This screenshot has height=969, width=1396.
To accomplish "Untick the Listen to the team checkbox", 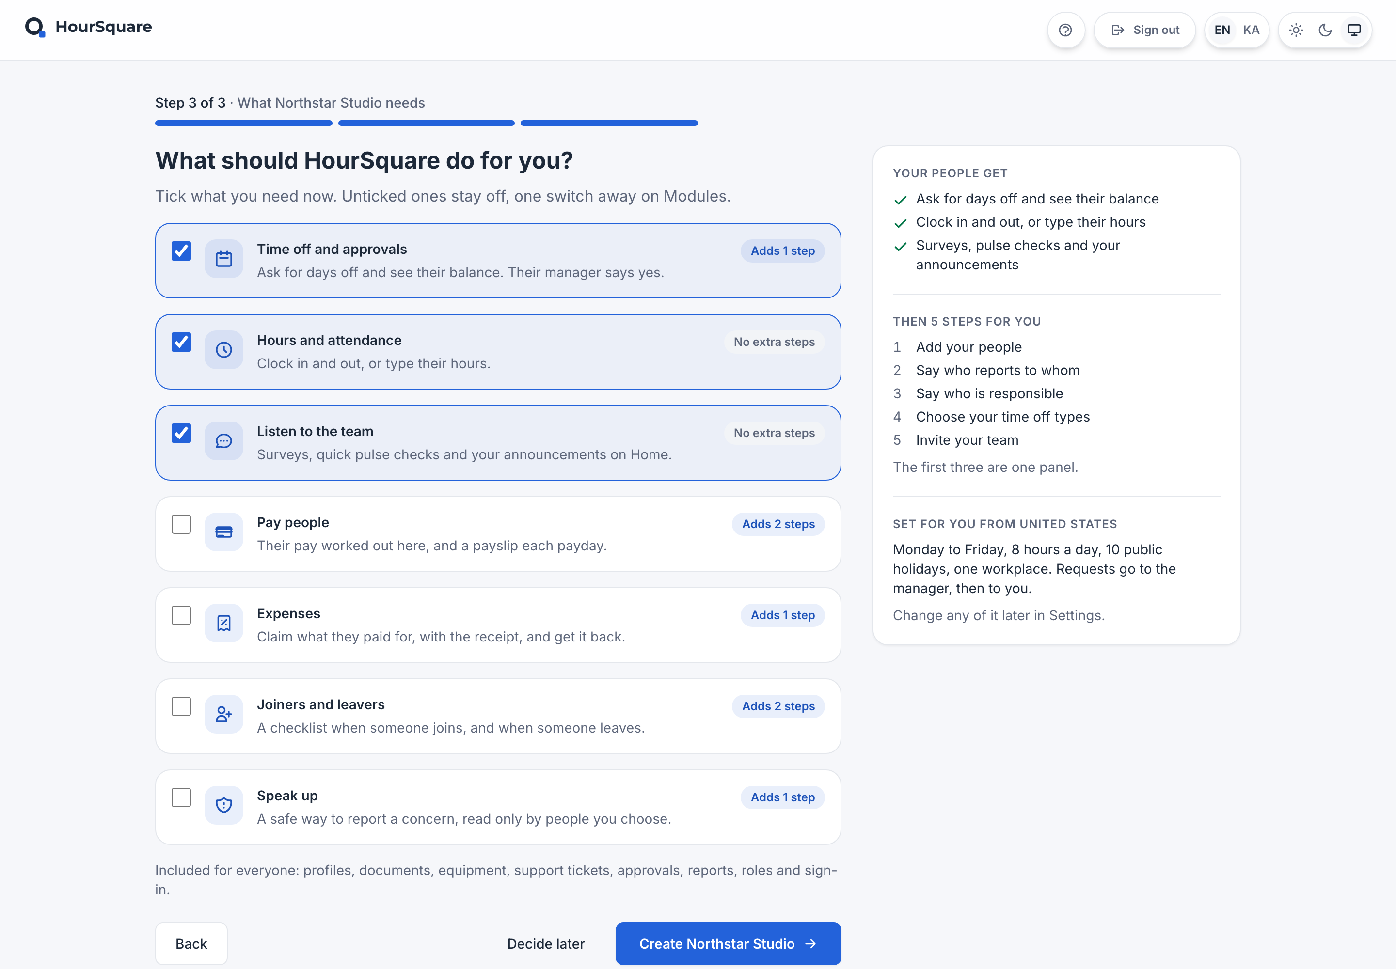I will point(181,433).
